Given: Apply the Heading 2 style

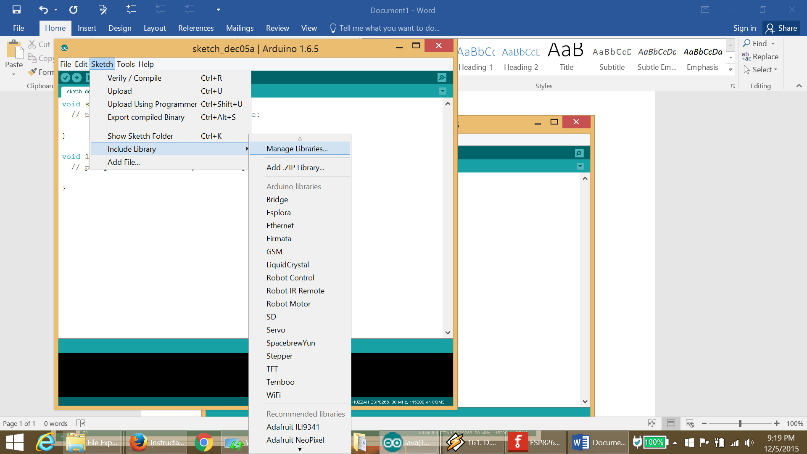Looking at the screenshot, I should tap(521, 58).
